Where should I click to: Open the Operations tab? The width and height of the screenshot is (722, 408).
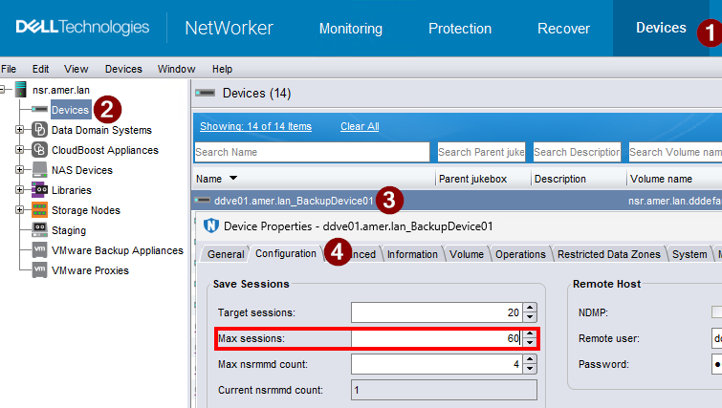click(520, 254)
